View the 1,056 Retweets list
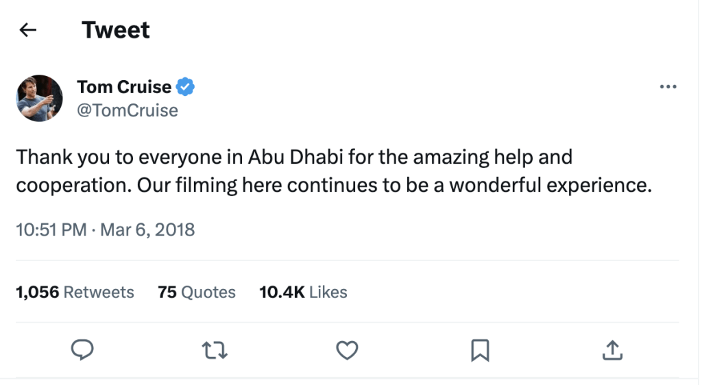Screen dimensions: 702x385 click(75, 293)
